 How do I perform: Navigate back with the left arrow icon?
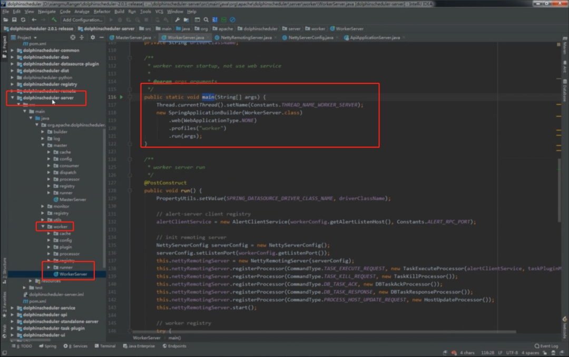pos(34,20)
